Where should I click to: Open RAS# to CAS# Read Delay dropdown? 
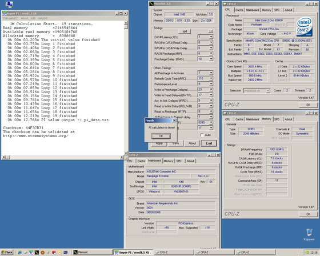click(211, 42)
